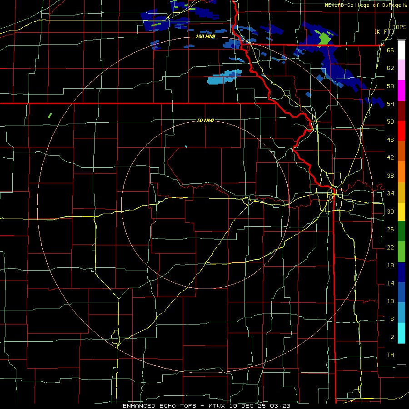The width and height of the screenshot is (409, 409).
Task: Click the "18" scale label
Action: point(390,265)
